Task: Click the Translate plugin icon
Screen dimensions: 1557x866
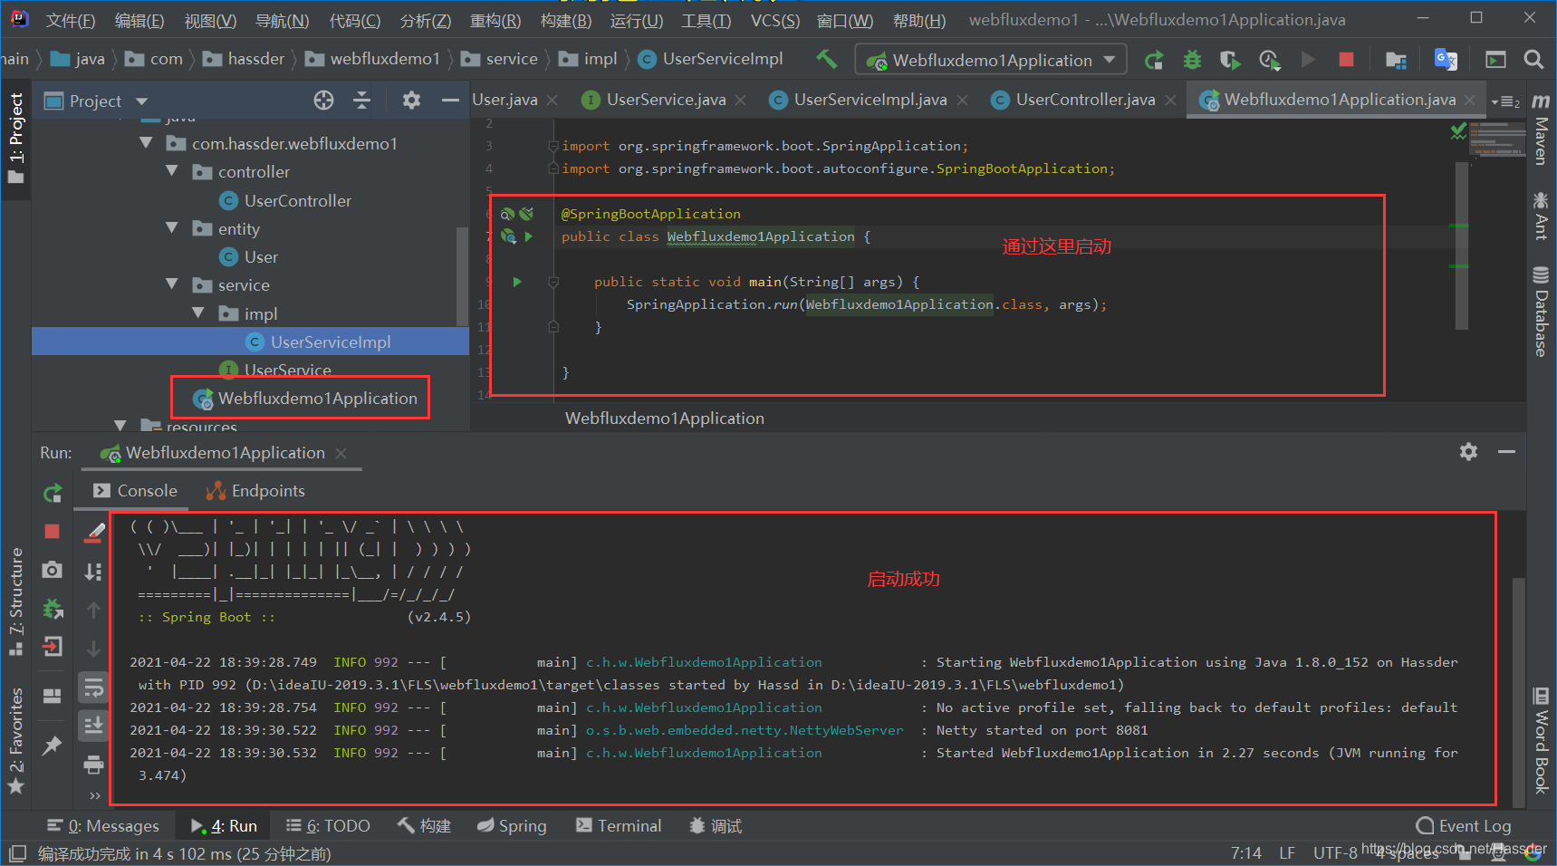Action: tap(1446, 60)
